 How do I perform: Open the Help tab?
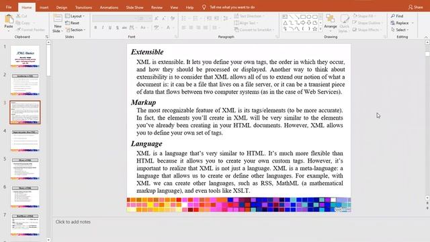(x=189, y=7)
